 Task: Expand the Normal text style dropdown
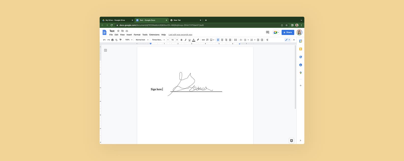[142, 40]
